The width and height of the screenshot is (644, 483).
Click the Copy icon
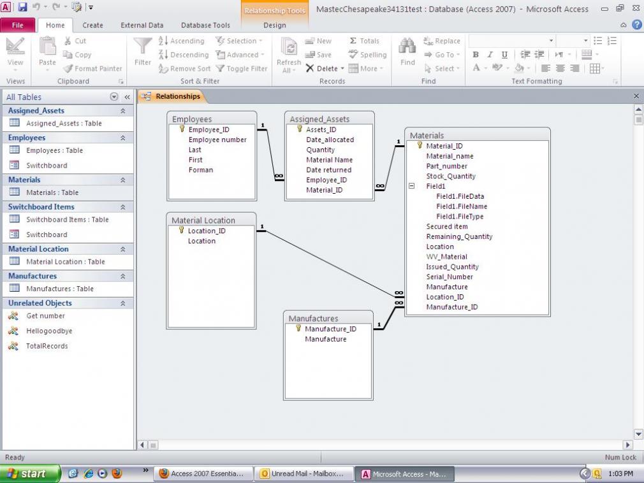(x=68, y=55)
